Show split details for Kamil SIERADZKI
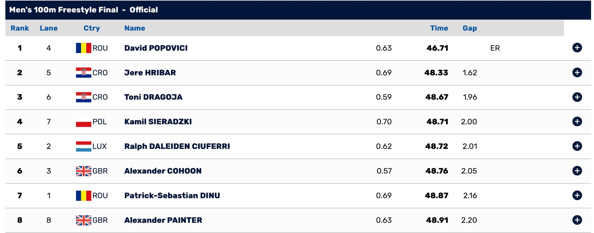 [577, 121]
